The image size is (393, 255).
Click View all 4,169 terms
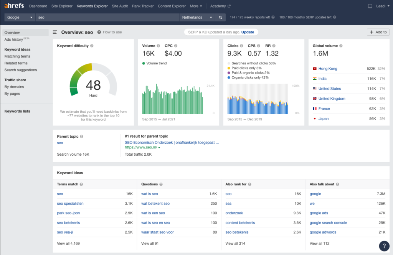[68, 243]
